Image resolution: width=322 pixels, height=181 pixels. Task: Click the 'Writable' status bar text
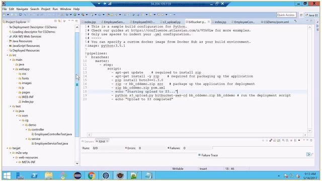pos(178,169)
